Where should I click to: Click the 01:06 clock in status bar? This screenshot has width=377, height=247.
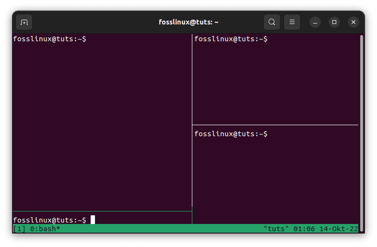coord(304,229)
